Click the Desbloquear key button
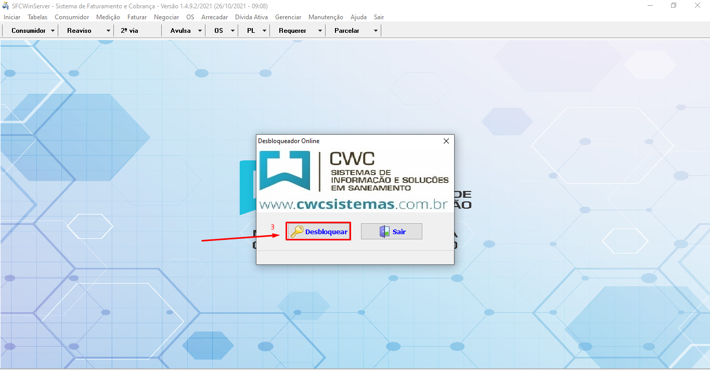Screen dimensions: 710x370 (318, 232)
